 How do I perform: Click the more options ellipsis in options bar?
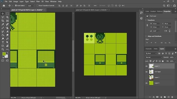pos(95,5)
